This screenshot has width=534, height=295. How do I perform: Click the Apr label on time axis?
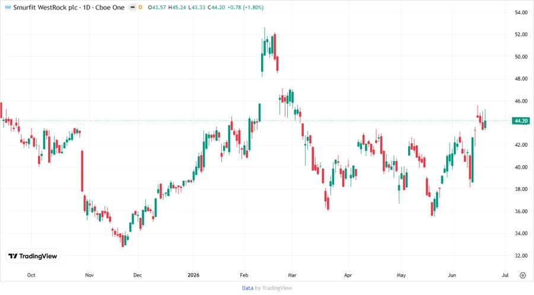click(348, 275)
